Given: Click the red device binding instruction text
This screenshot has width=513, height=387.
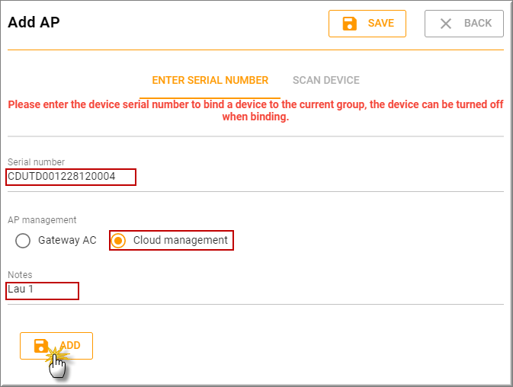Looking at the screenshot, I should 255,110.
